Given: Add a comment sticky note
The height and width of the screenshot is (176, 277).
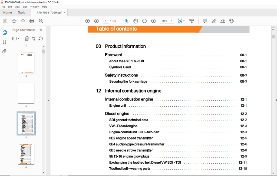Looking at the screenshot, I should coord(205,21).
